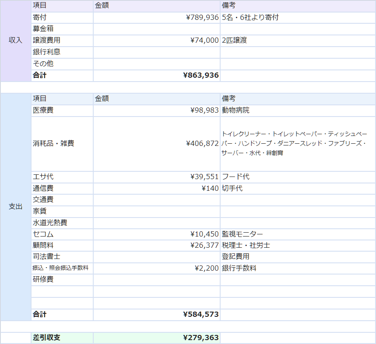Select the 差引収支 balance ¥279,363 cell
The width and height of the screenshot is (376, 344).
pos(156,338)
